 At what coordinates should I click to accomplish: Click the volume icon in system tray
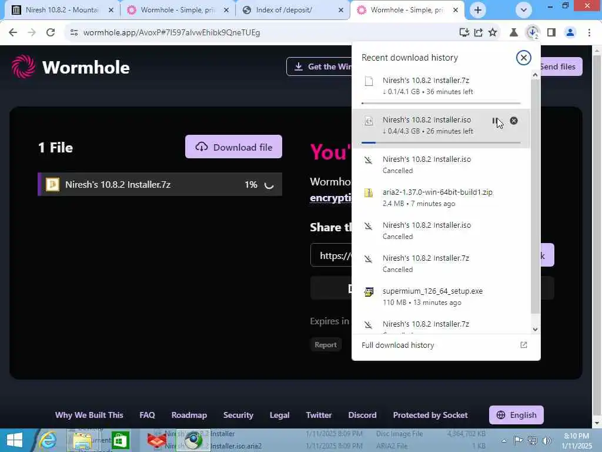(547, 440)
